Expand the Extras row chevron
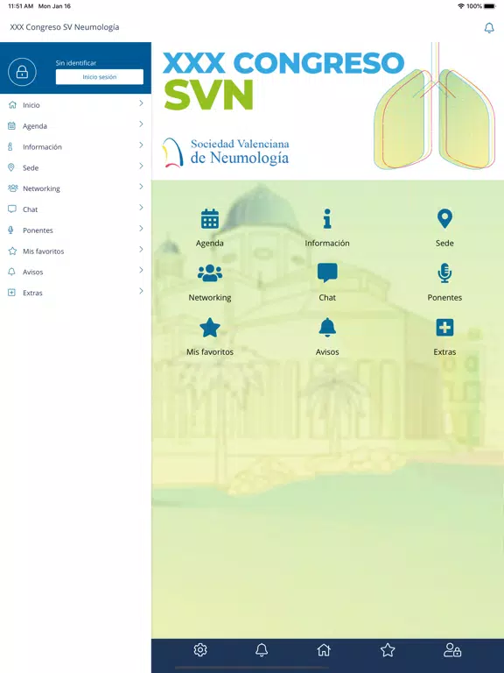 click(x=141, y=292)
